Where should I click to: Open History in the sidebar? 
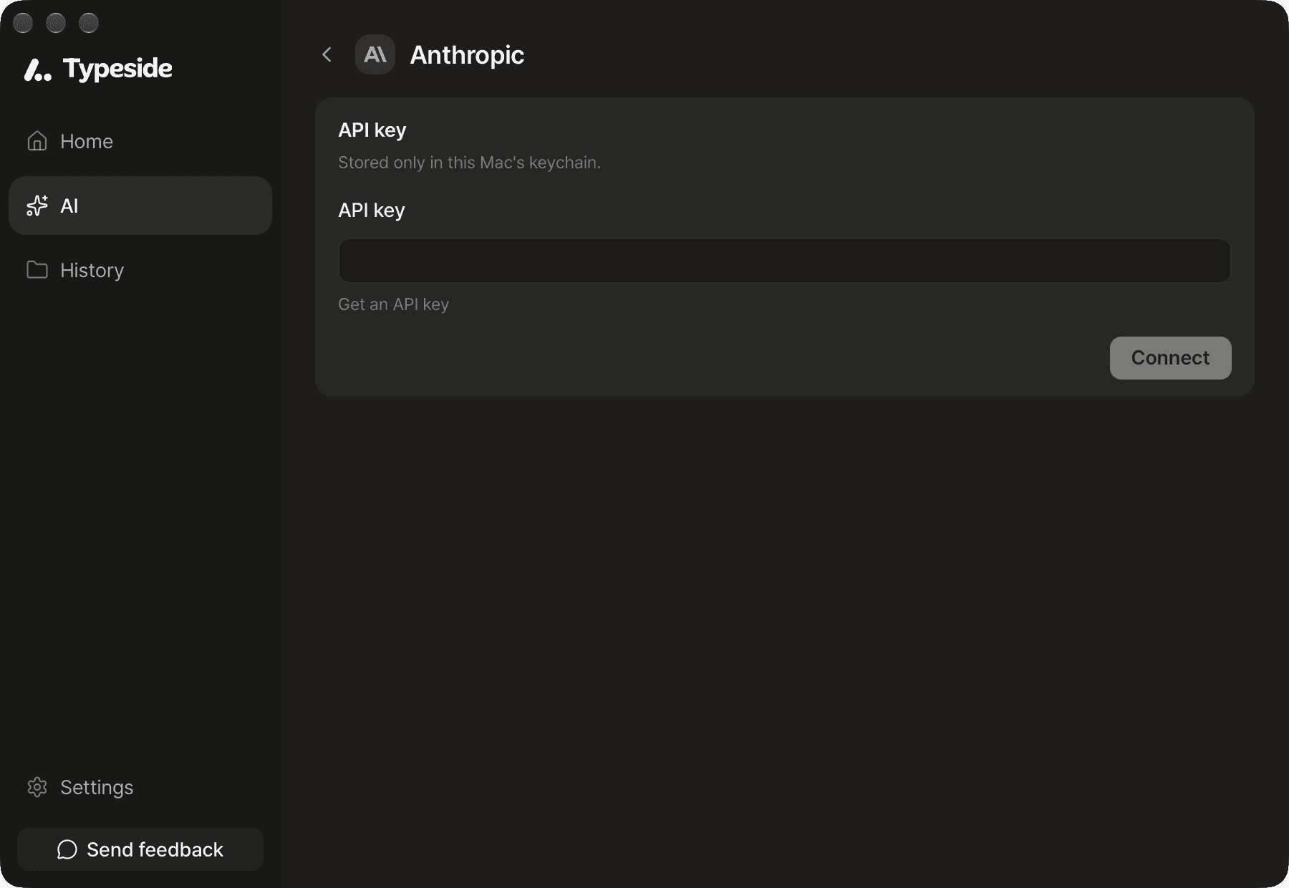pyautogui.click(x=140, y=270)
